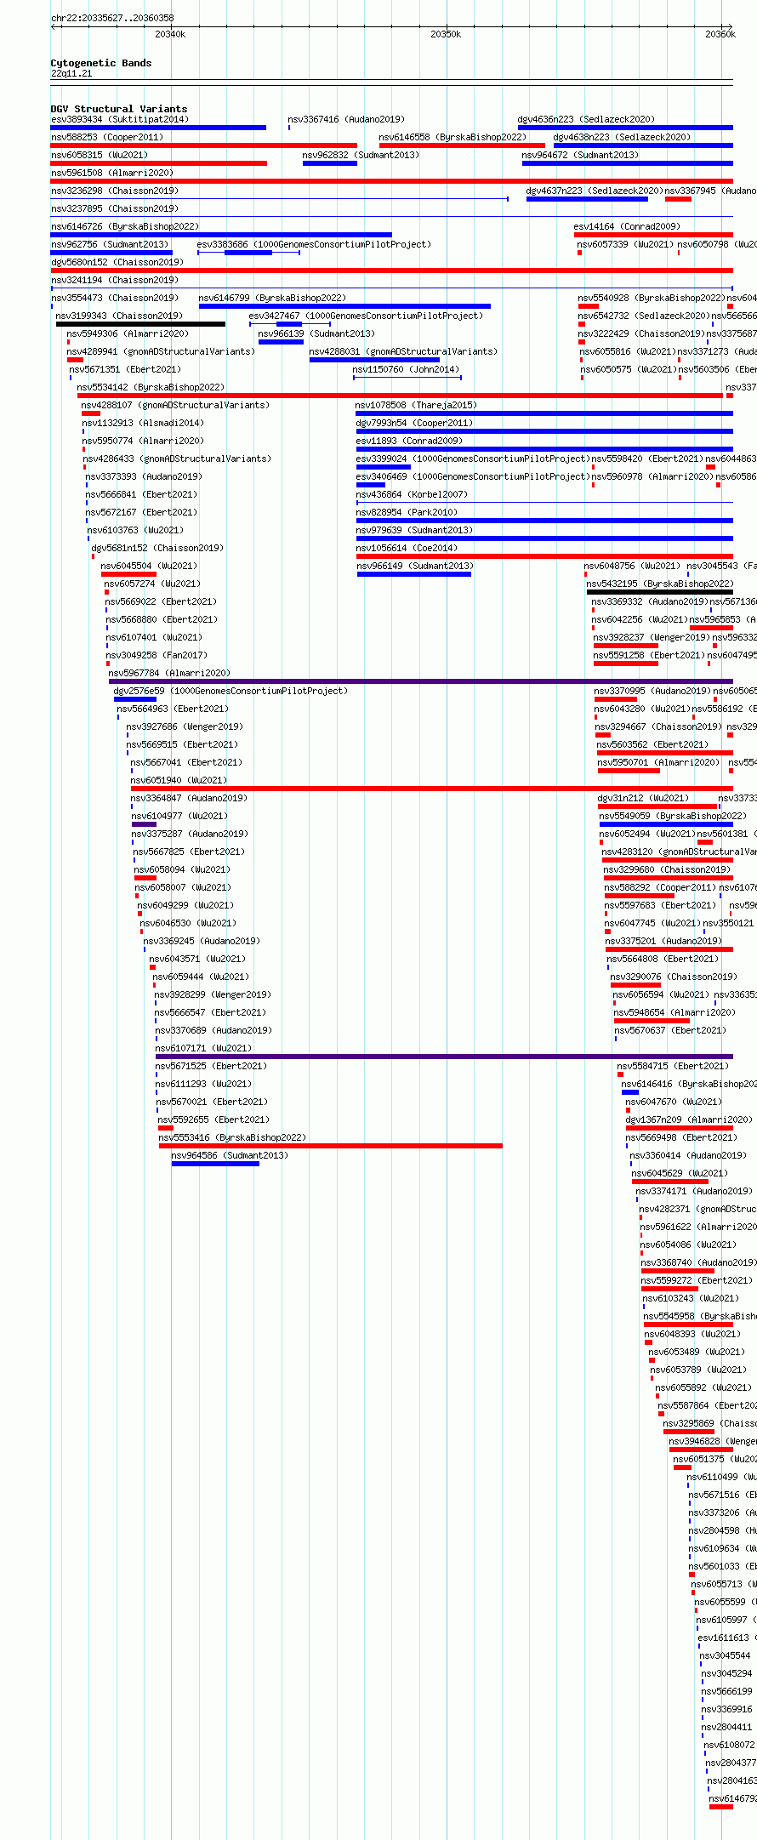Select nsv3928237 (Wenger2019) variant
The height and width of the screenshot is (1840, 757).
point(651,637)
